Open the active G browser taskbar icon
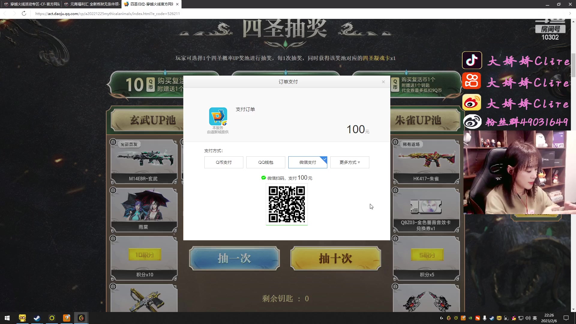 pyautogui.click(x=81, y=318)
